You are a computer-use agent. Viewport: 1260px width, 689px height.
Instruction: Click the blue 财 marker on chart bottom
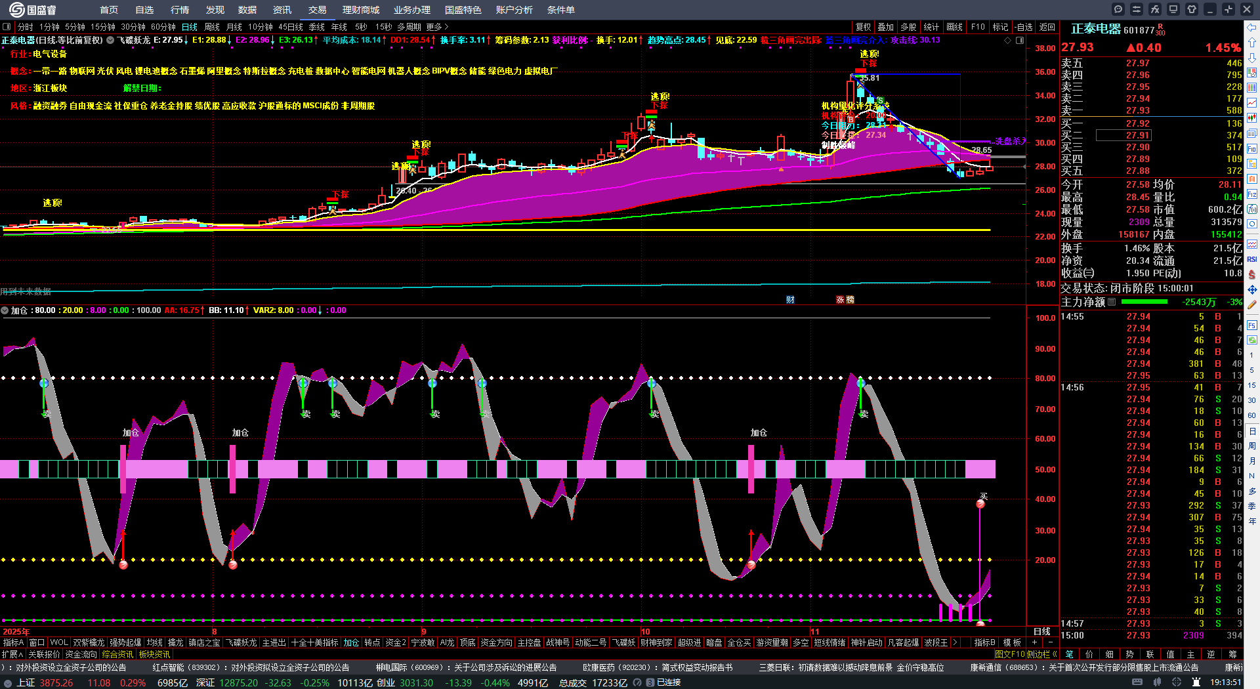(790, 299)
